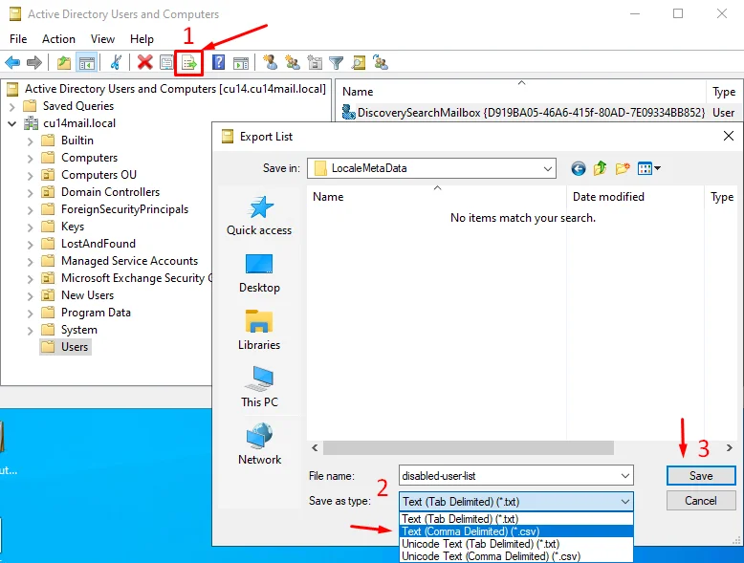This screenshot has width=744, height=563.
Task: Select the Computers OU tree item
Action: click(89, 175)
